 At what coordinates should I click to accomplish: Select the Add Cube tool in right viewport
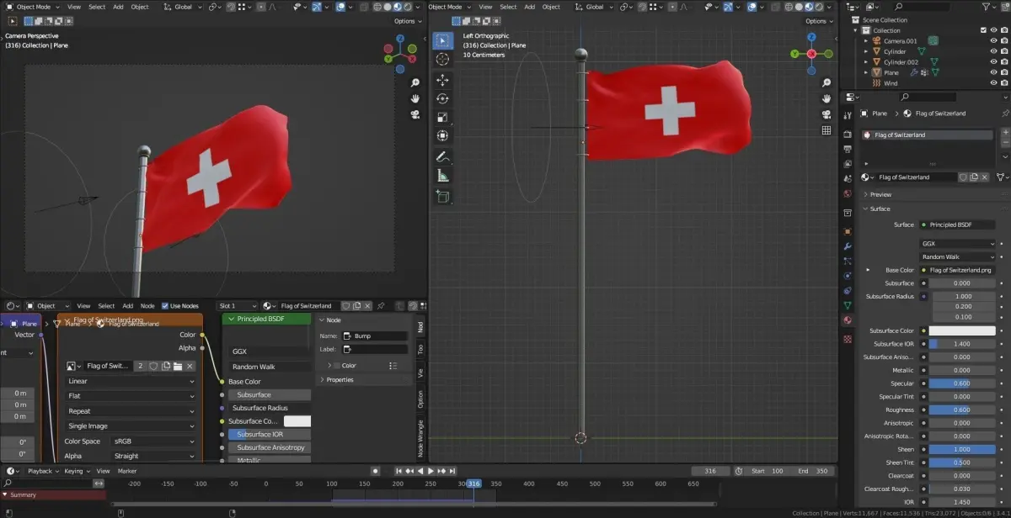pos(442,197)
